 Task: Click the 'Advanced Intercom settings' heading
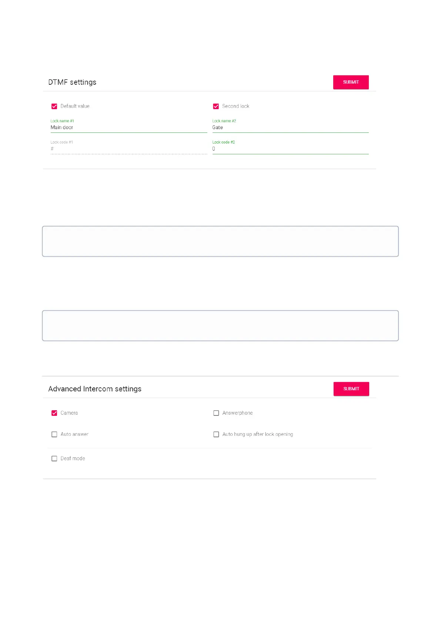(x=95, y=389)
